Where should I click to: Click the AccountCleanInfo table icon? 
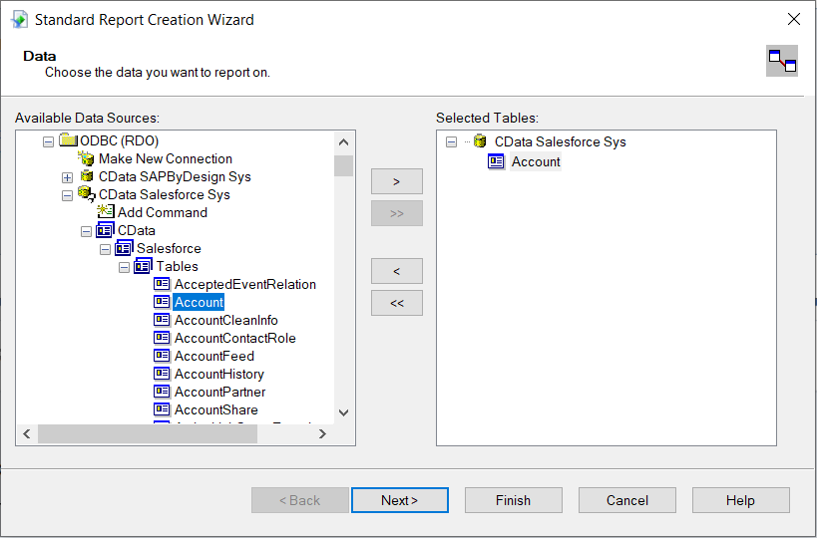click(x=163, y=320)
